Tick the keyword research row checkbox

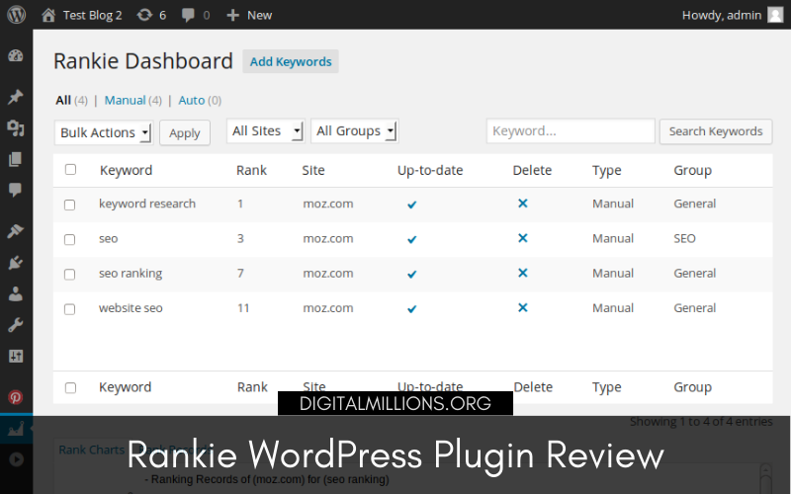[69, 205]
